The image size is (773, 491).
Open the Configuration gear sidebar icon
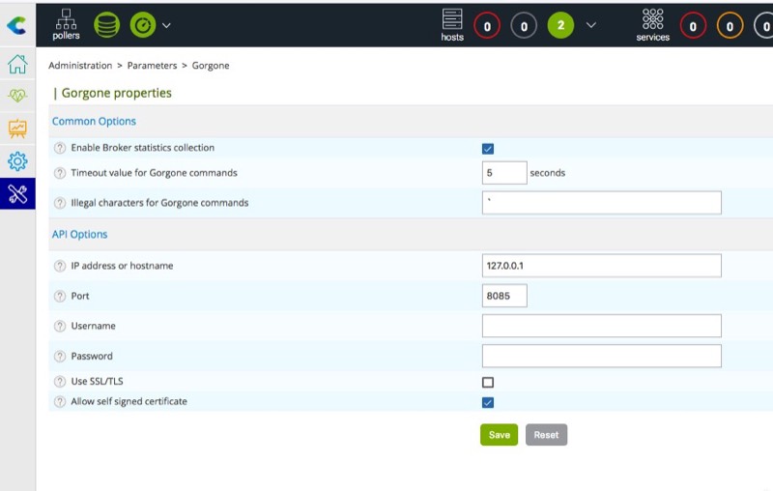(x=17, y=161)
